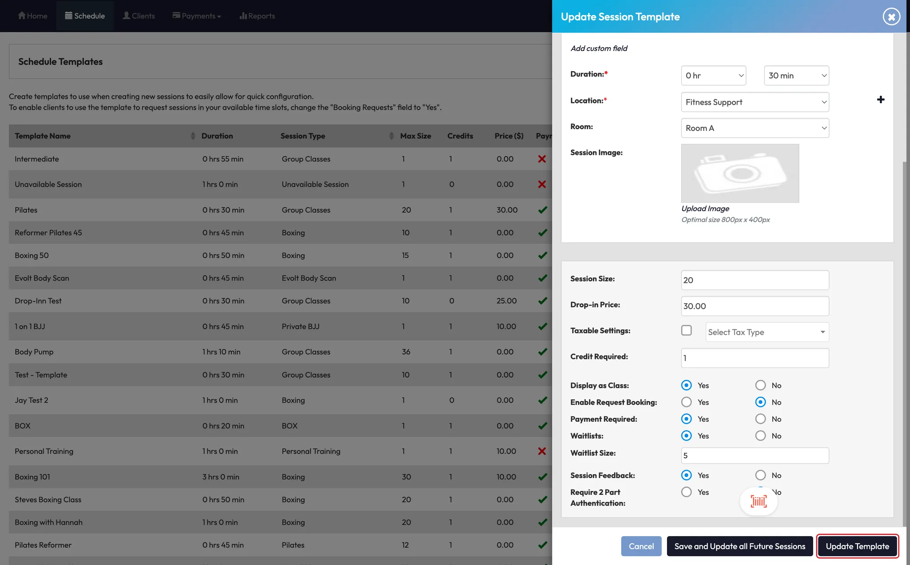Go to the Reports tab

pyautogui.click(x=257, y=16)
